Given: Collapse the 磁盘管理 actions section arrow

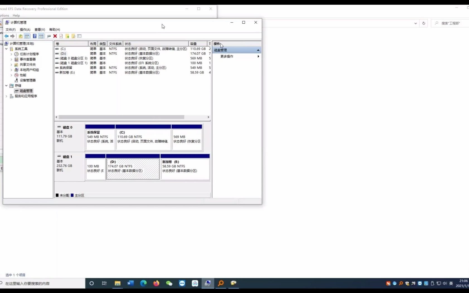Looking at the screenshot, I should pos(258,50).
